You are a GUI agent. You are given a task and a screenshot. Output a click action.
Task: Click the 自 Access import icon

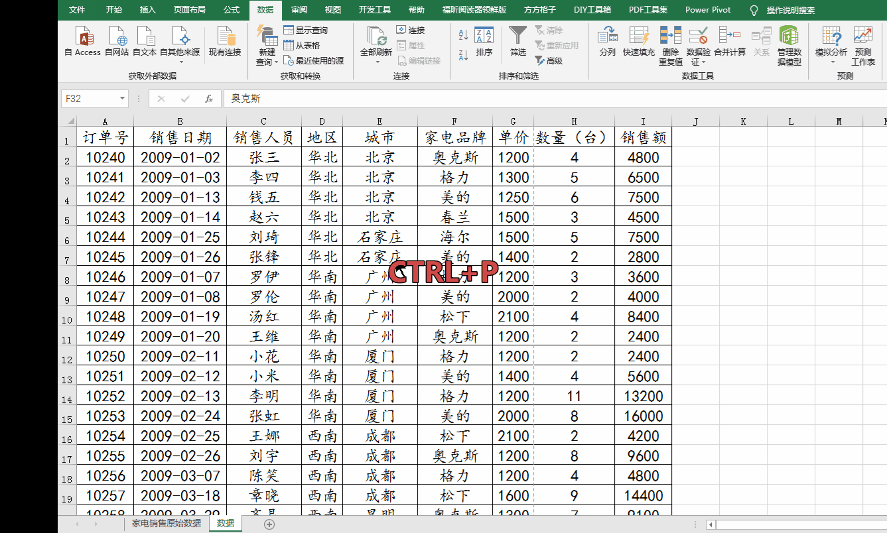point(83,41)
